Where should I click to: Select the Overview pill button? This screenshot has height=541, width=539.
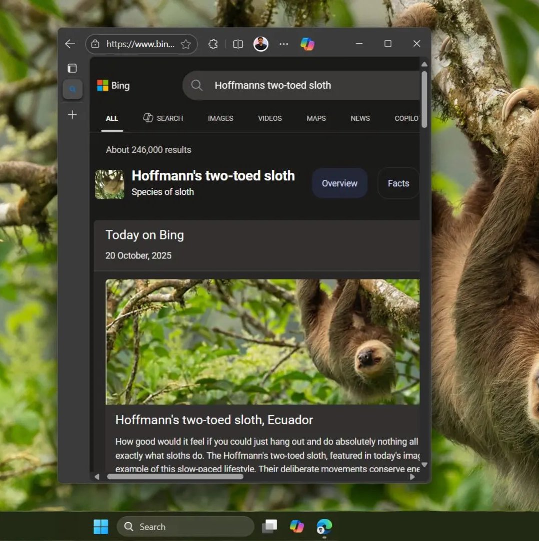pos(339,183)
